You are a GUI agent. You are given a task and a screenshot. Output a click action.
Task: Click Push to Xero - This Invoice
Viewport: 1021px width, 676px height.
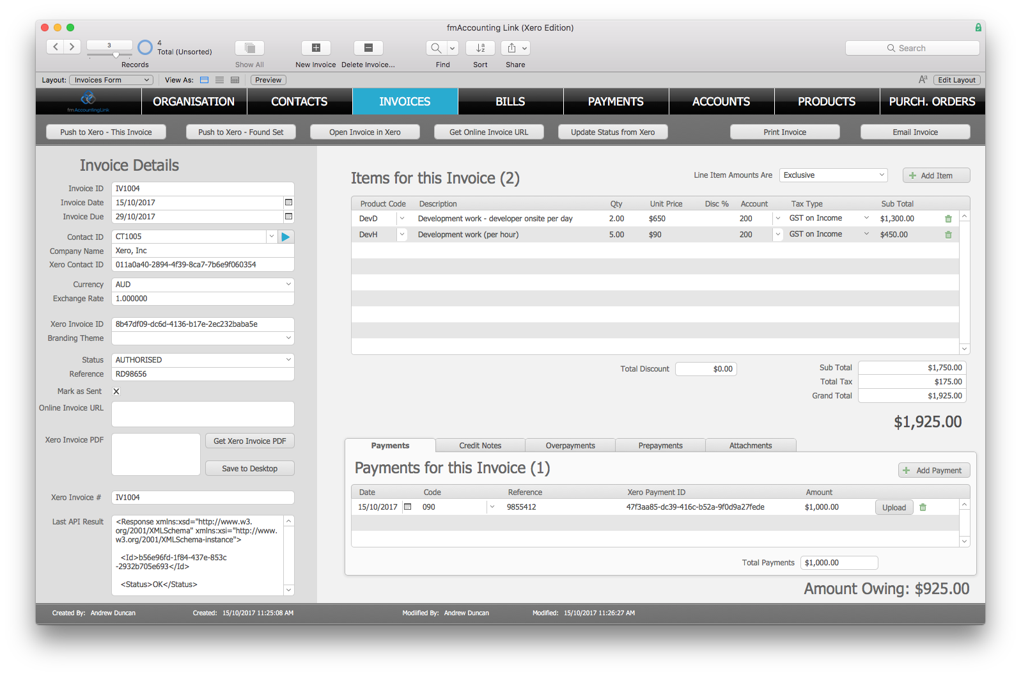(106, 132)
